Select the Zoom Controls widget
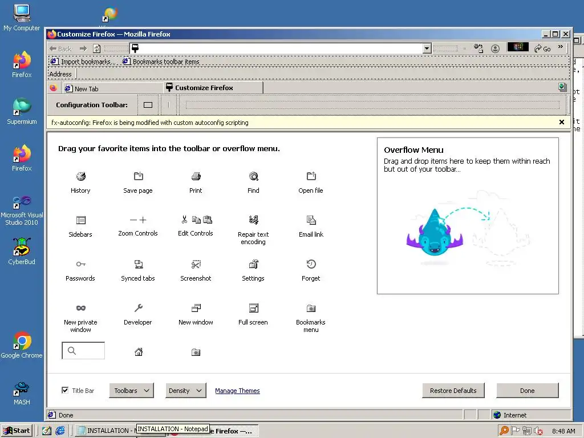The height and width of the screenshot is (438, 584). coord(138,226)
